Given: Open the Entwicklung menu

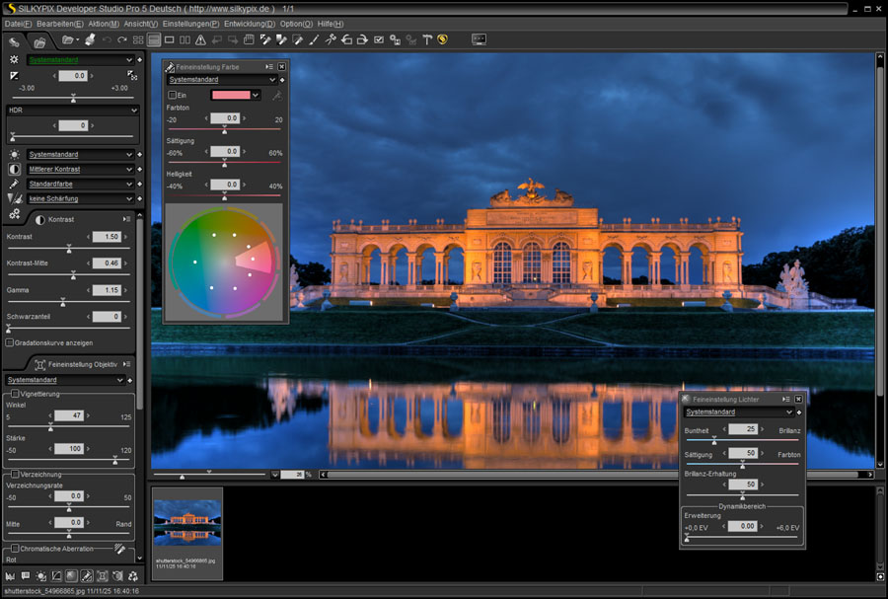Looking at the screenshot, I should click(x=249, y=23).
